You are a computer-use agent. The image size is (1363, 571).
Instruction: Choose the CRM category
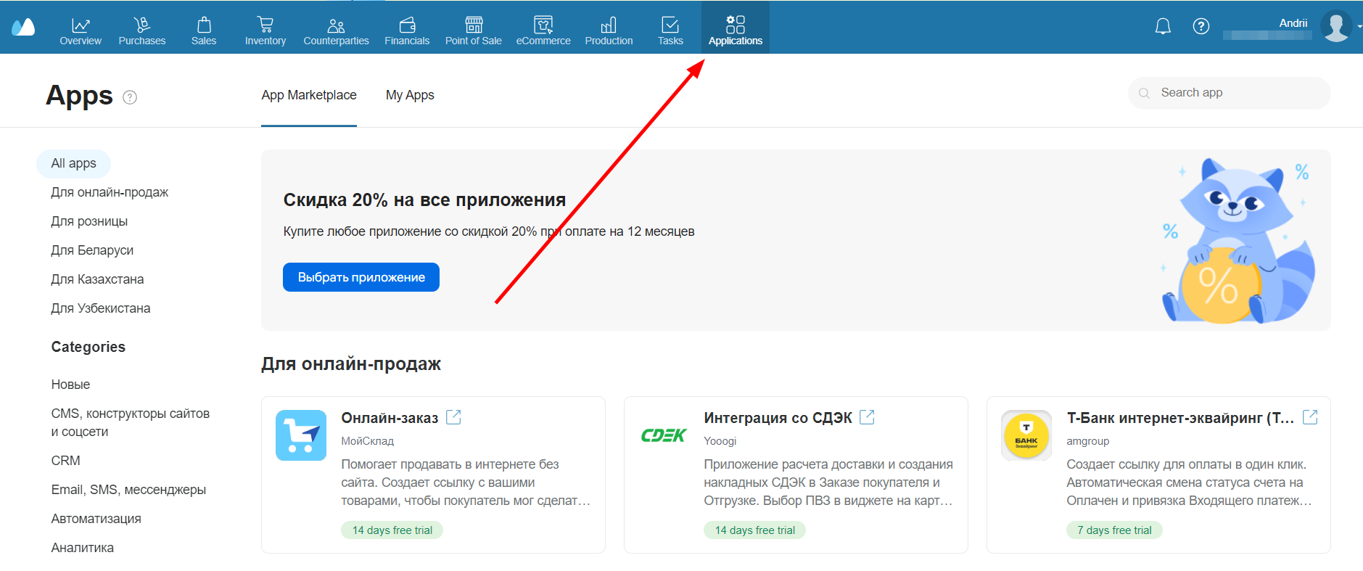pos(66,461)
